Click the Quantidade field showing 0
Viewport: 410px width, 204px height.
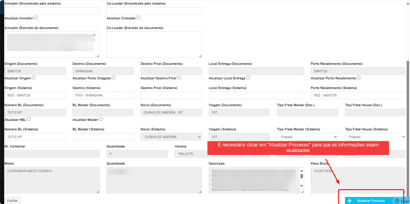(137, 154)
